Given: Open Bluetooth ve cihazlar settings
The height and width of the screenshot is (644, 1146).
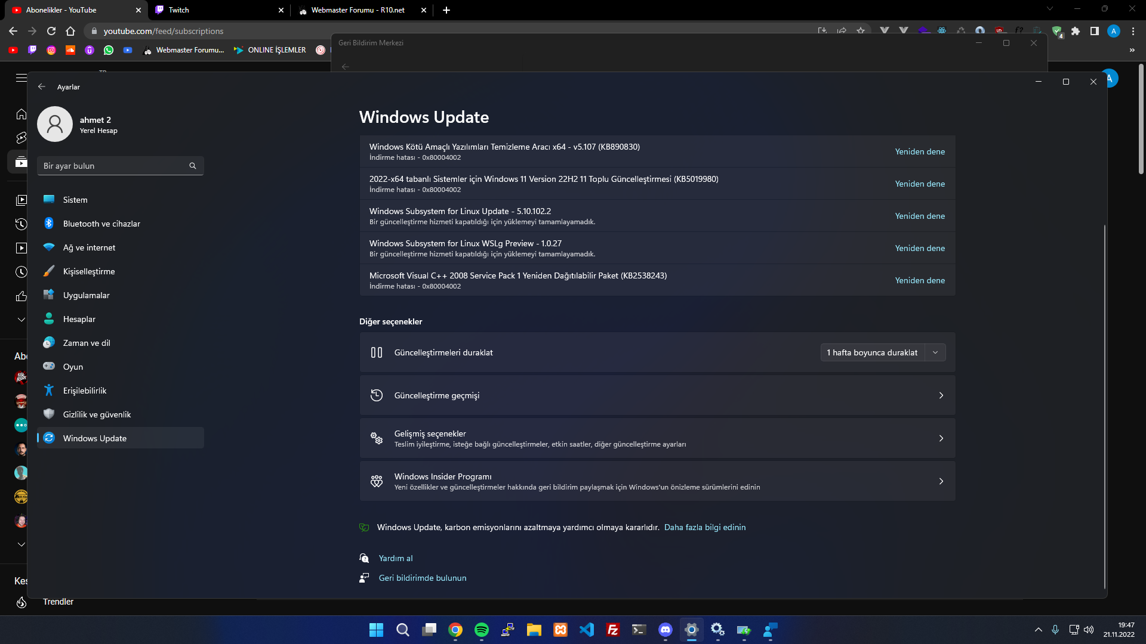Looking at the screenshot, I should (x=120, y=224).
